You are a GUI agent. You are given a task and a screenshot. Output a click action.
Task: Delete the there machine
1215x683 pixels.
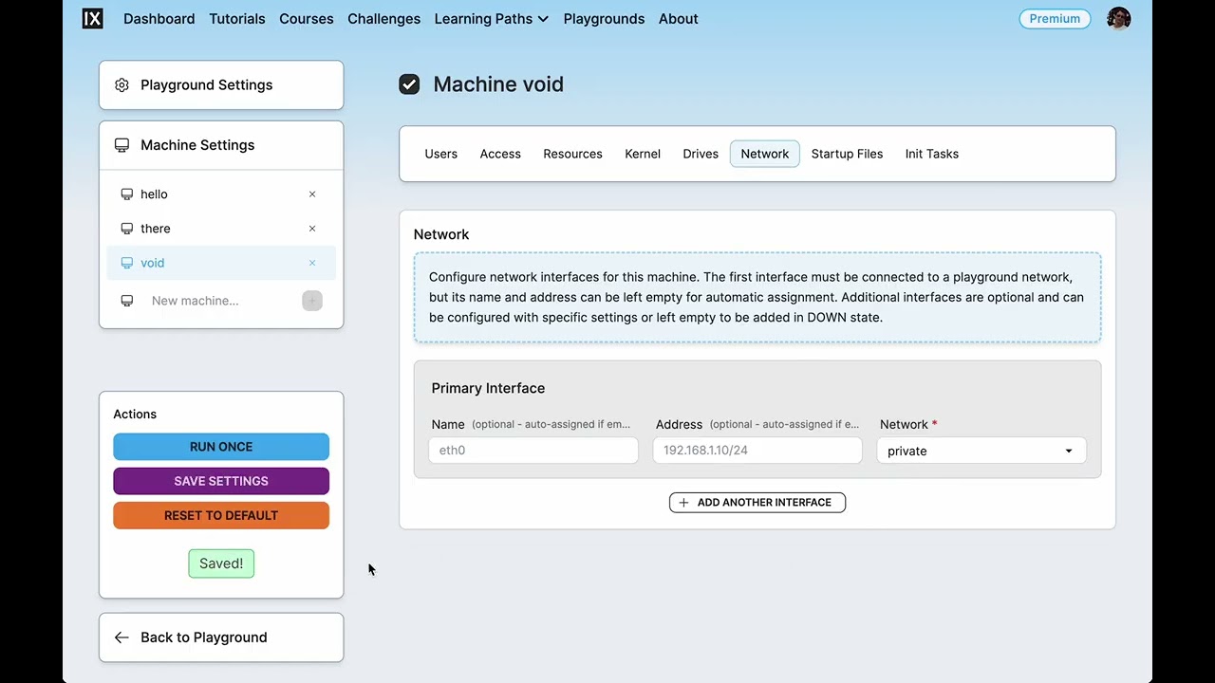(x=312, y=229)
